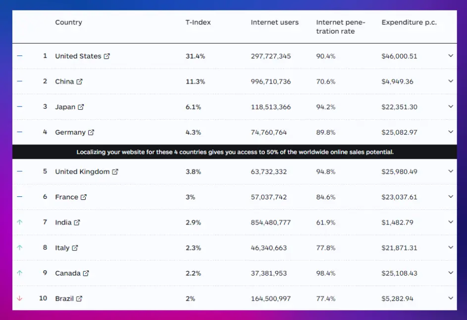Open the Italy country link
The height and width of the screenshot is (320, 467).
[62, 248]
